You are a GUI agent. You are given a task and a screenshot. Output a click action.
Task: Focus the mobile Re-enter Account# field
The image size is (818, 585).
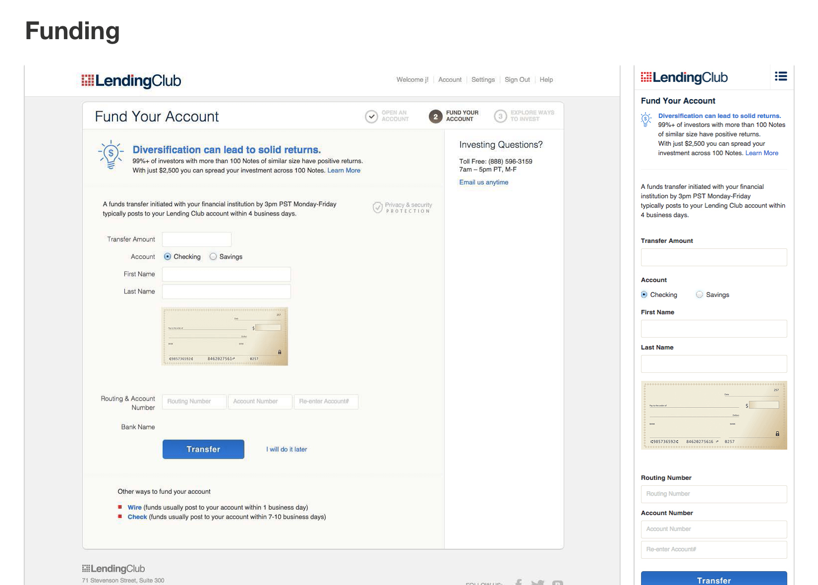[x=714, y=550]
